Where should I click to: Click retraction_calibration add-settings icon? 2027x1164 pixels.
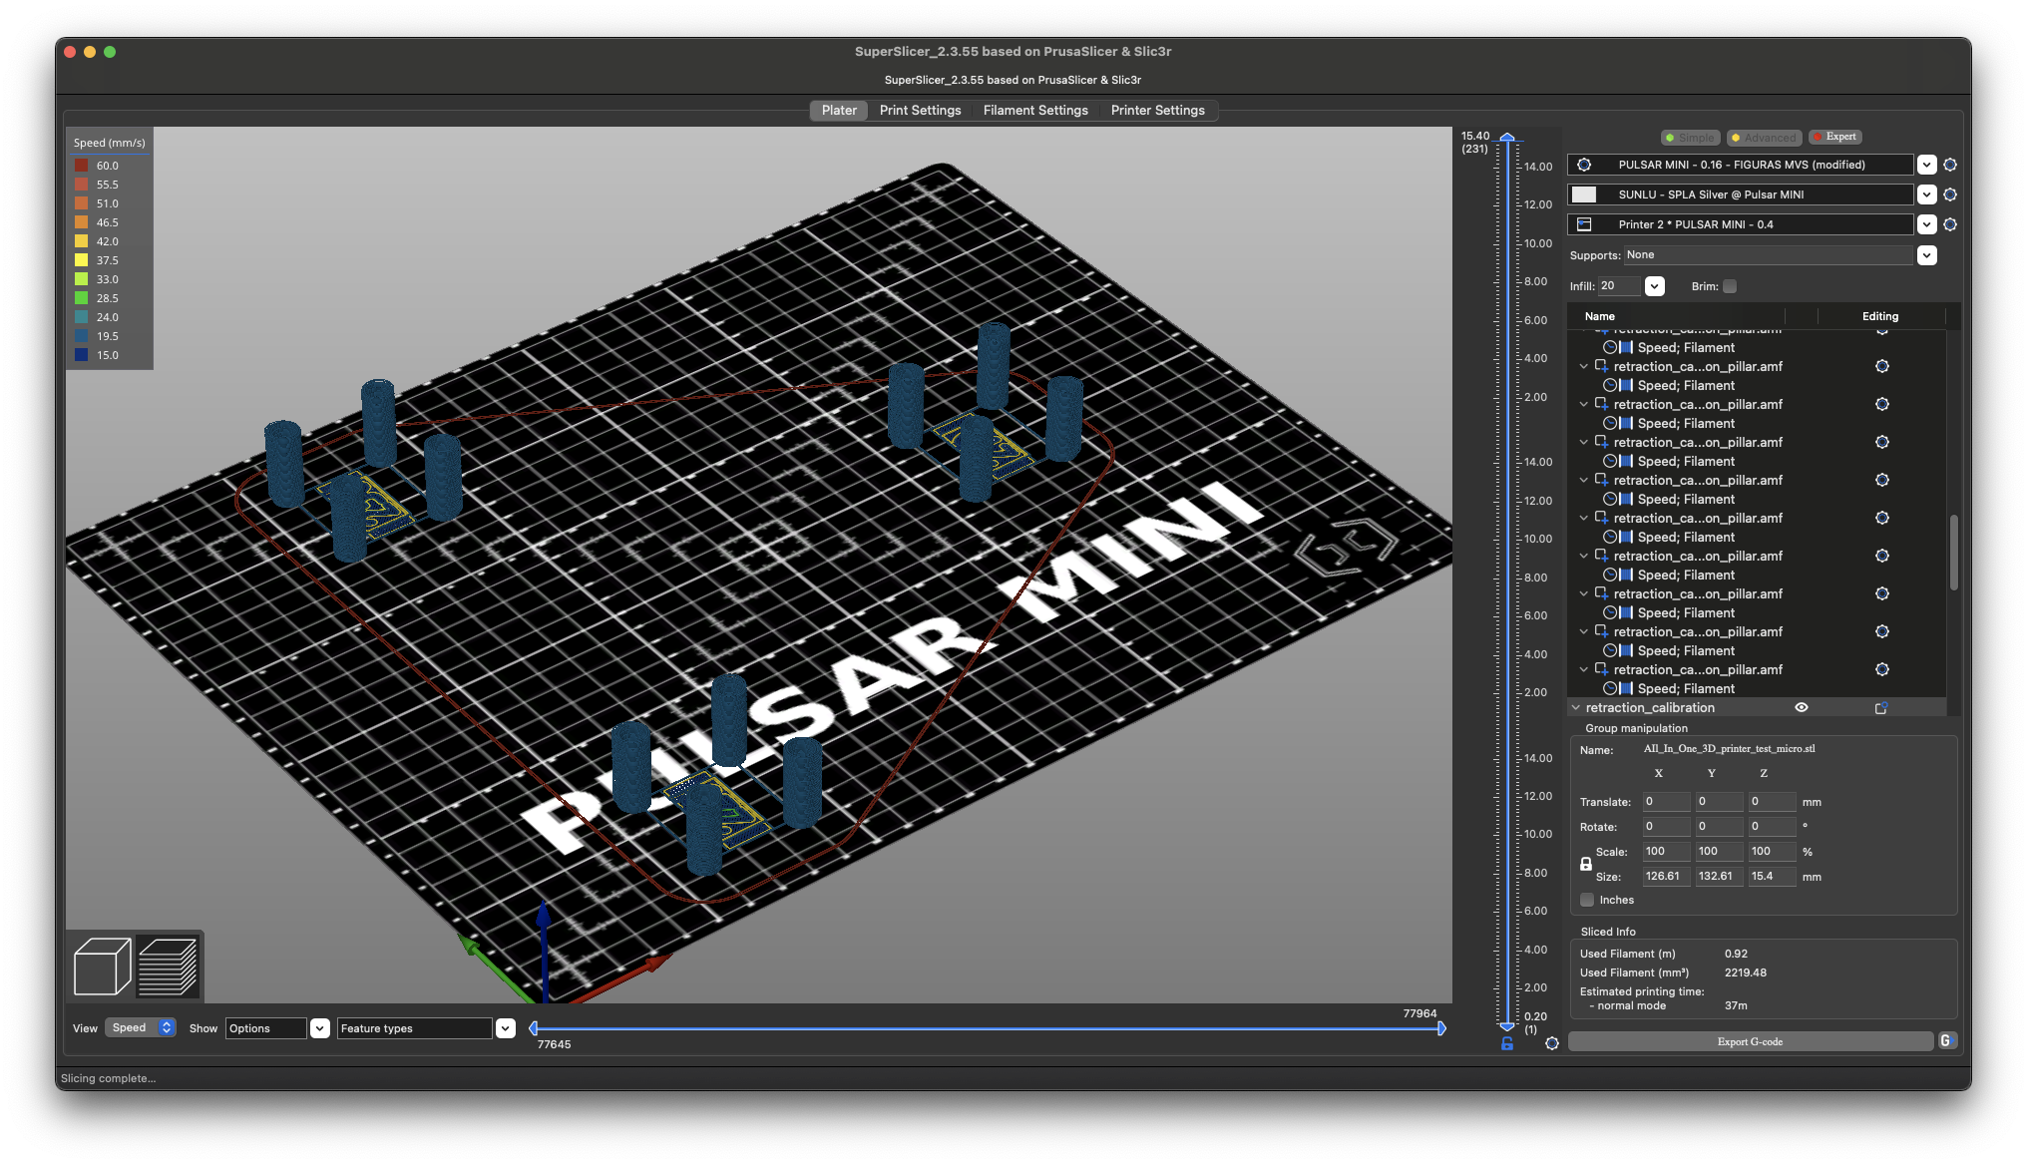click(x=1881, y=708)
